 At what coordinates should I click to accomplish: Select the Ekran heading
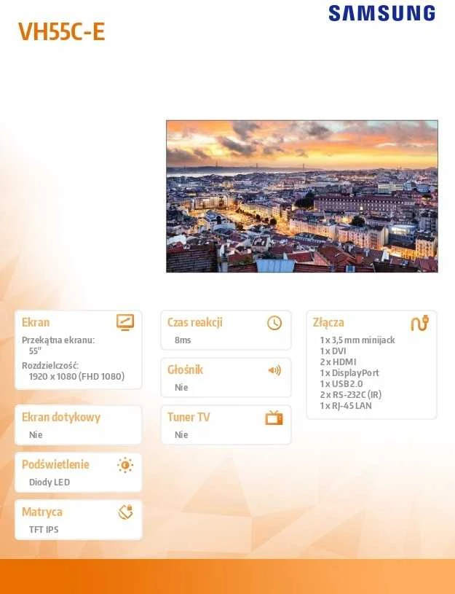click(x=36, y=322)
